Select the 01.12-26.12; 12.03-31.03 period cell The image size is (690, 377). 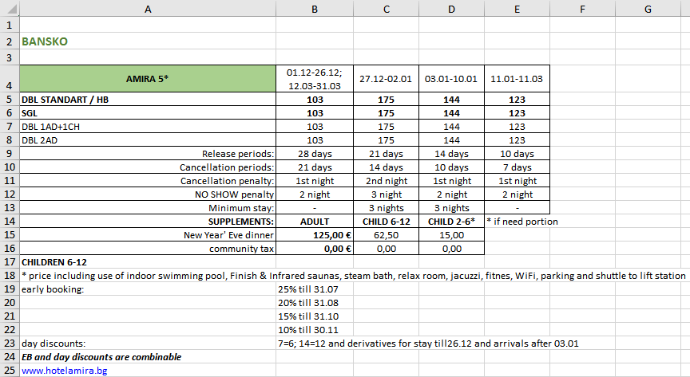[x=315, y=79]
